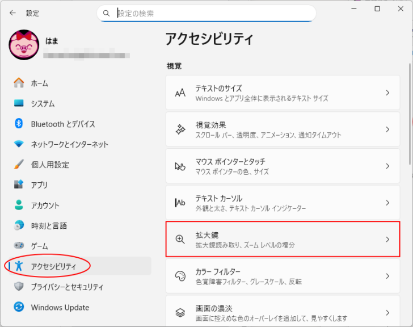Expand マウス ポインターとタッチ chevron
Image resolution: width=413 pixels, height=327 pixels.
click(x=387, y=166)
